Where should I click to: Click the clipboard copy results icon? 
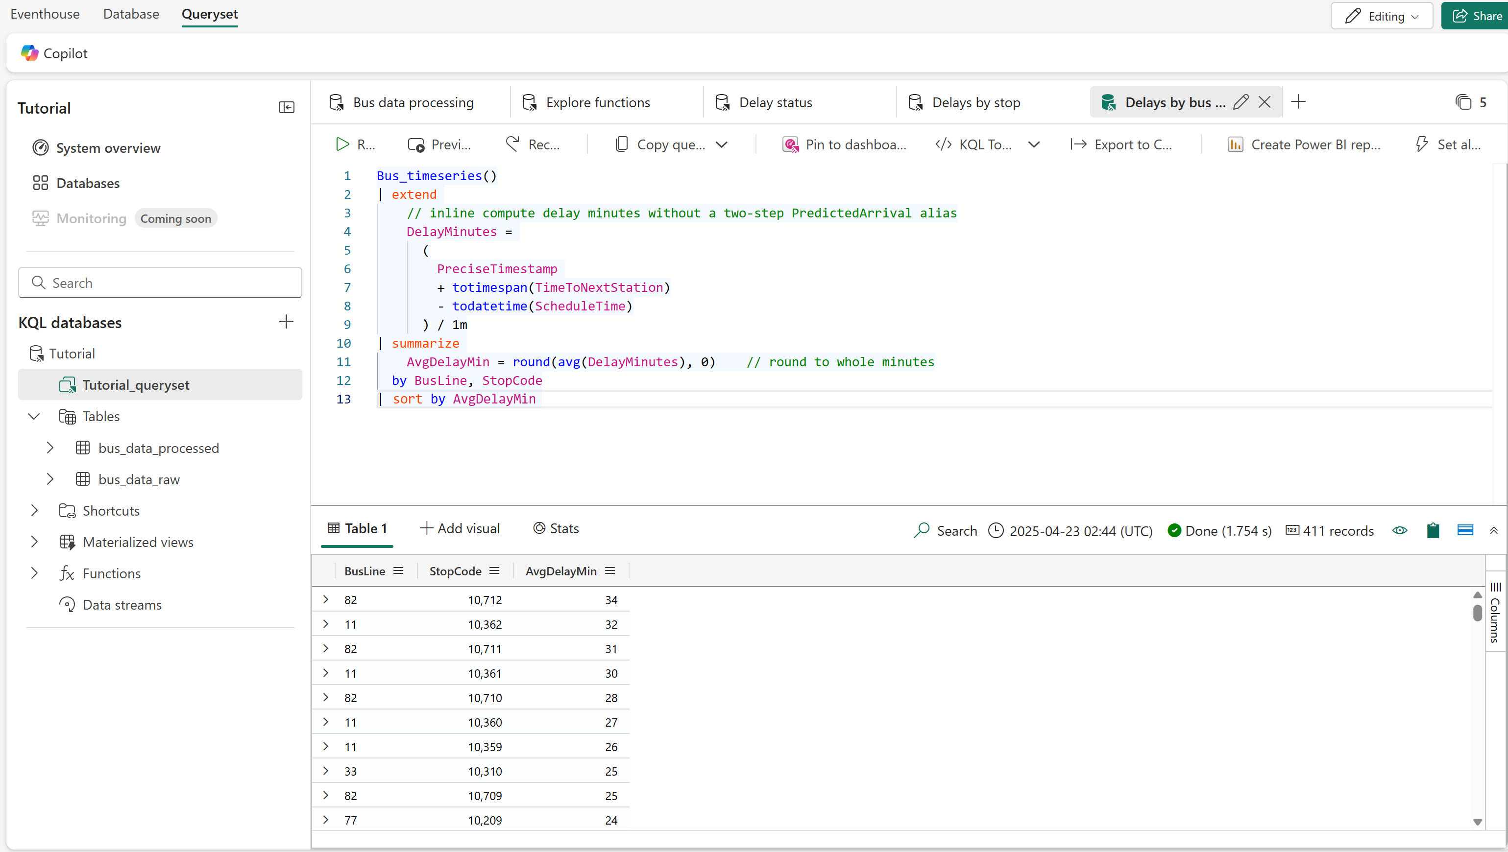click(1433, 530)
